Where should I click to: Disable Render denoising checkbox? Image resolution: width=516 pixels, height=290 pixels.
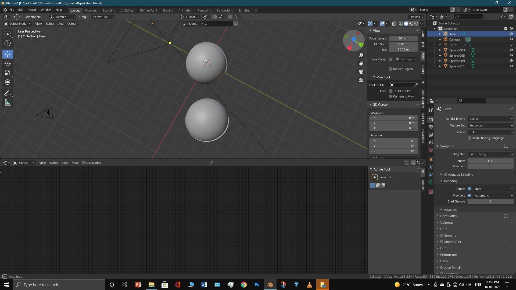tap(469, 189)
